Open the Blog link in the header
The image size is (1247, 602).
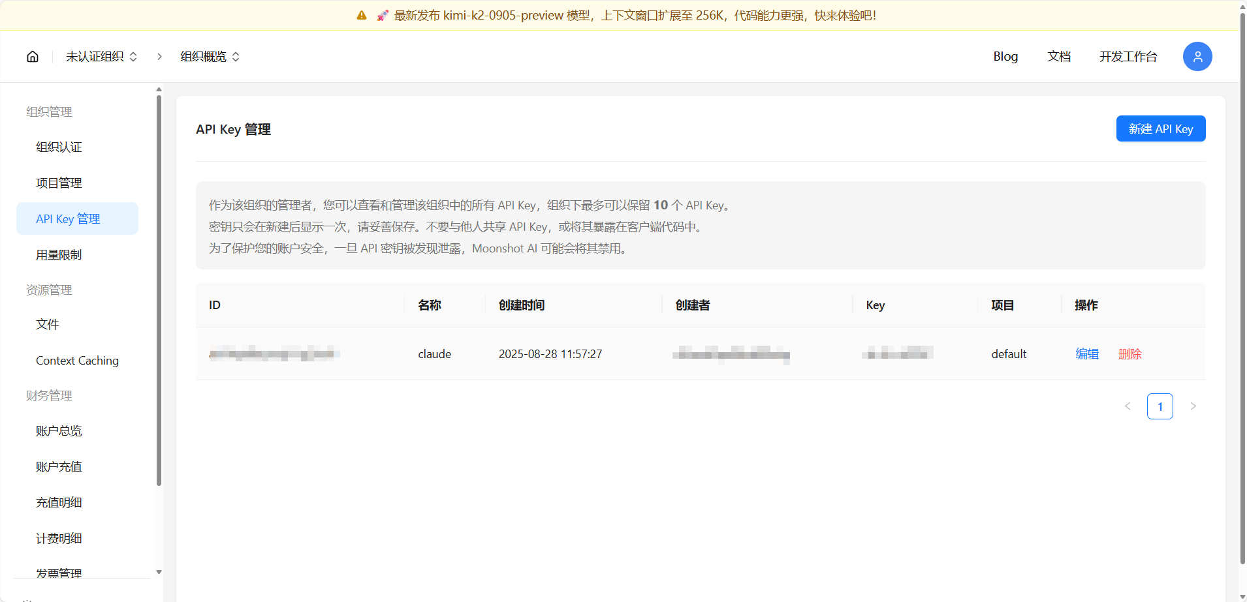coord(1005,57)
